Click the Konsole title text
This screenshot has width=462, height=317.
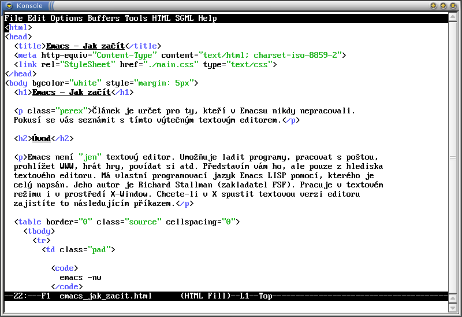pos(29,6)
